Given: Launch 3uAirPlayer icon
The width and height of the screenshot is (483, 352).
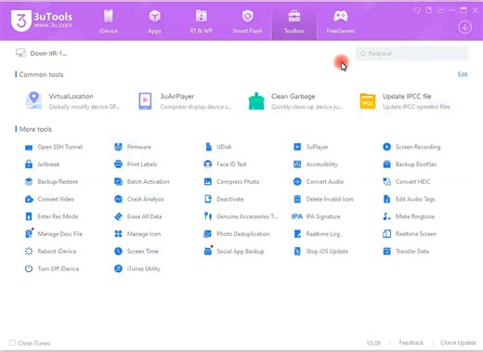Looking at the screenshot, I should [x=145, y=101].
